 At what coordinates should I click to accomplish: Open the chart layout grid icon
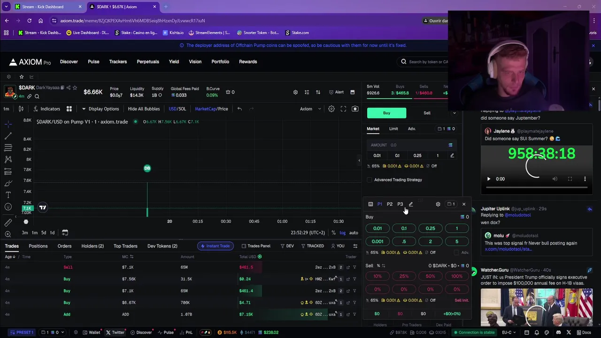pyautogui.click(x=69, y=109)
